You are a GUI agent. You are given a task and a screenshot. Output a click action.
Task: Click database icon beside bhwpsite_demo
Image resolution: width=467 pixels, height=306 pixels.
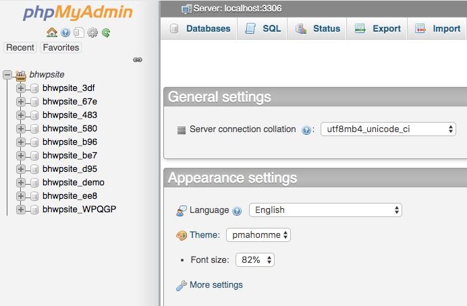pos(34,183)
